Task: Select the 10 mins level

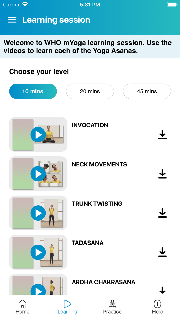Action: point(33,91)
